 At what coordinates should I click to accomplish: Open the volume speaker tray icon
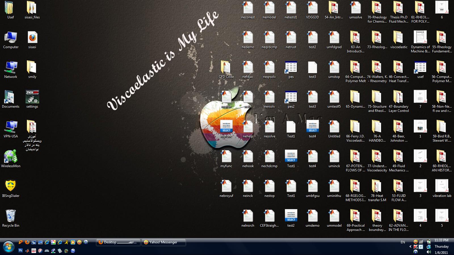pos(428,252)
